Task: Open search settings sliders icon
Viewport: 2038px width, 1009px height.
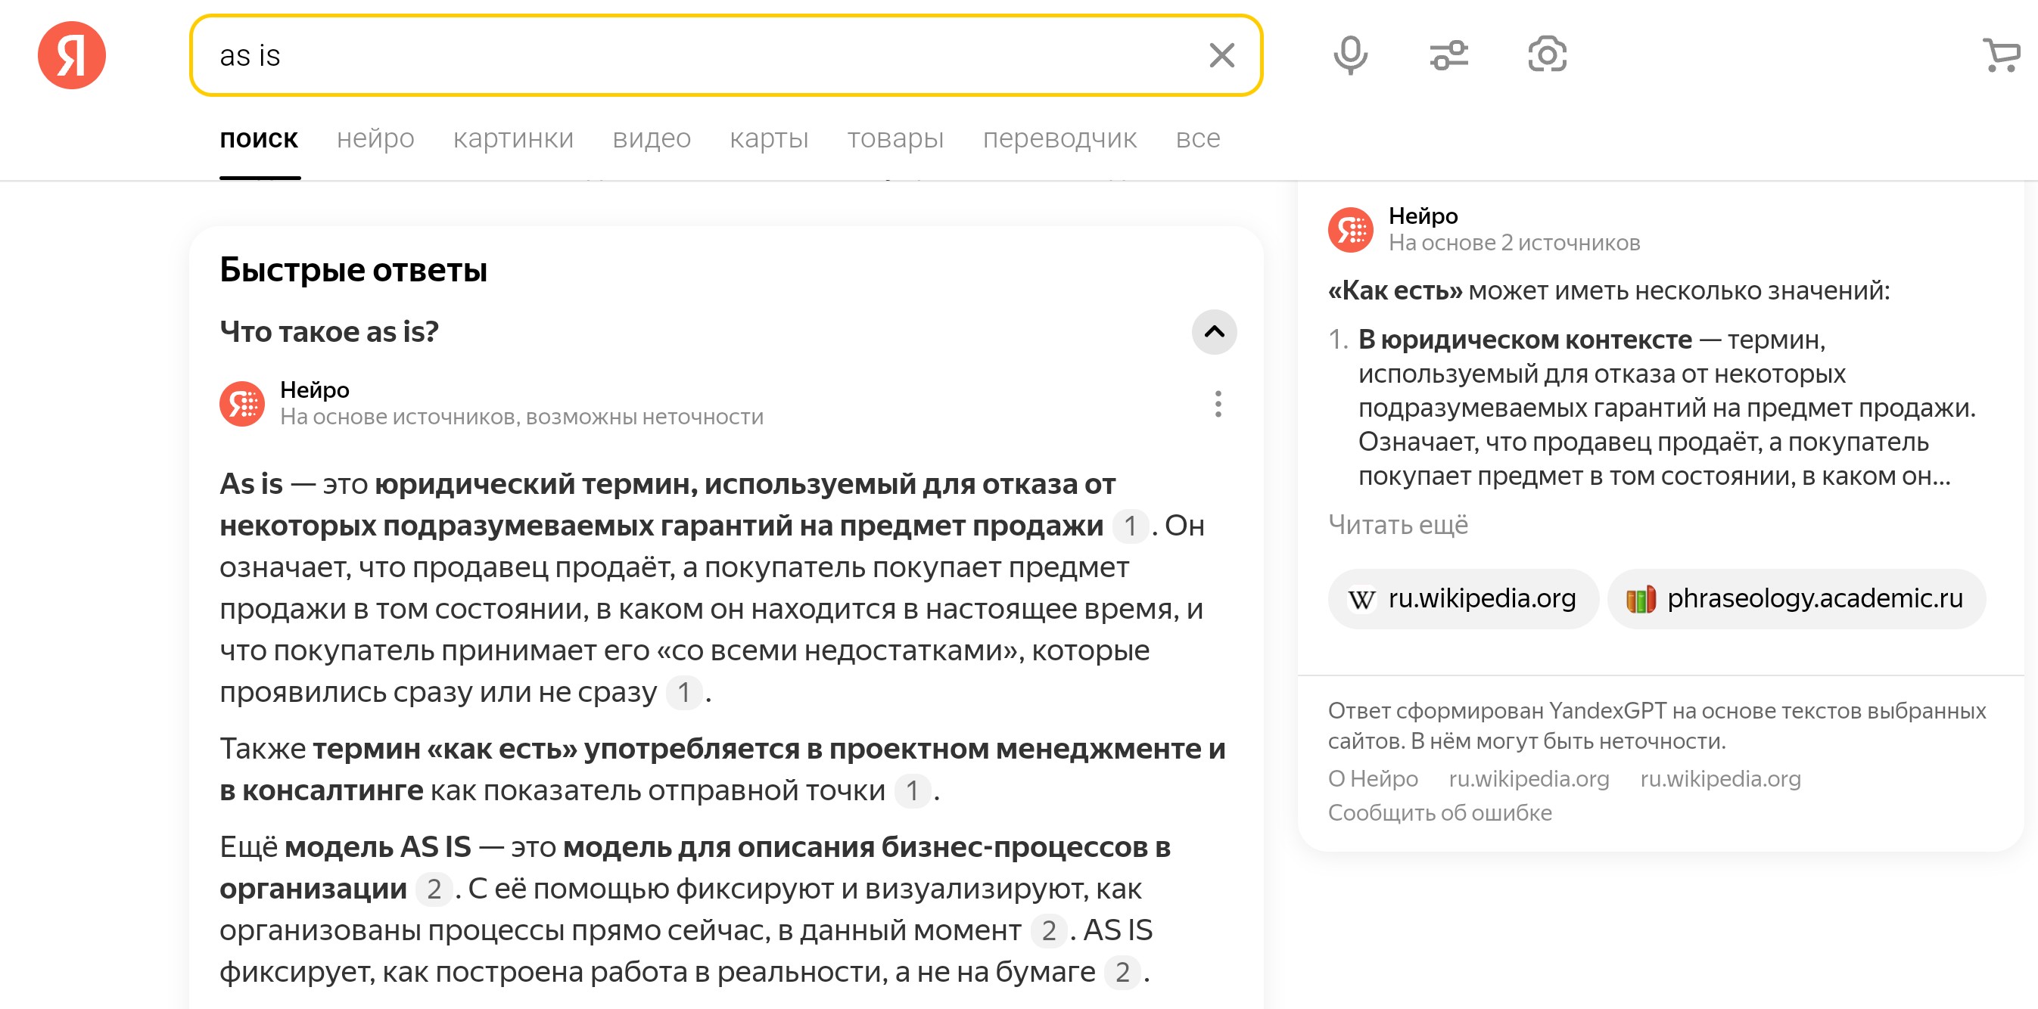Action: point(1448,55)
